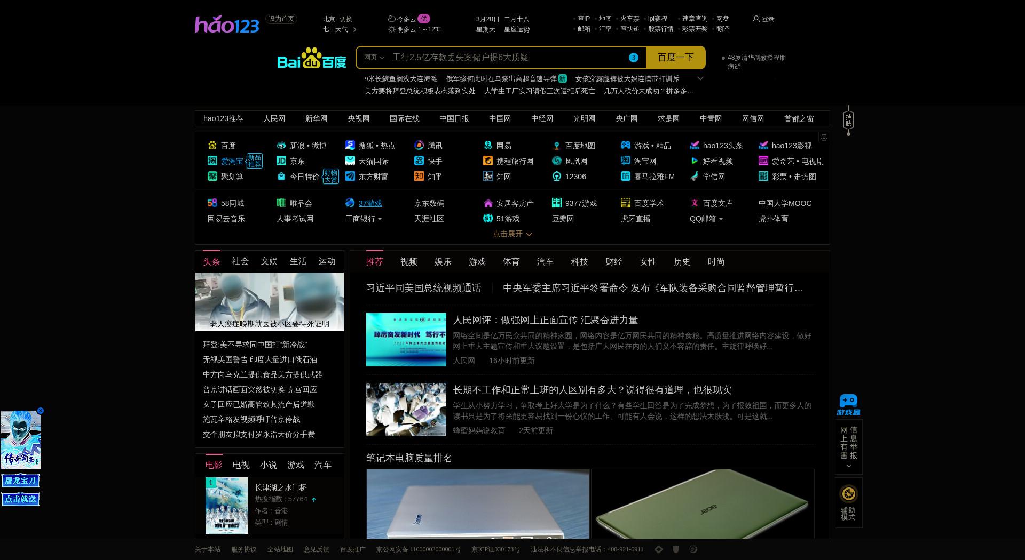This screenshot has width=1025, height=560.
Task: Switch to the 文娱 tab
Action: coord(269,261)
